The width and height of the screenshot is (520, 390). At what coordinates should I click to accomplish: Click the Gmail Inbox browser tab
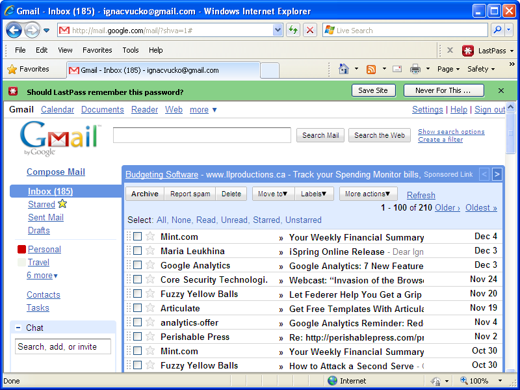[x=163, y=70]
